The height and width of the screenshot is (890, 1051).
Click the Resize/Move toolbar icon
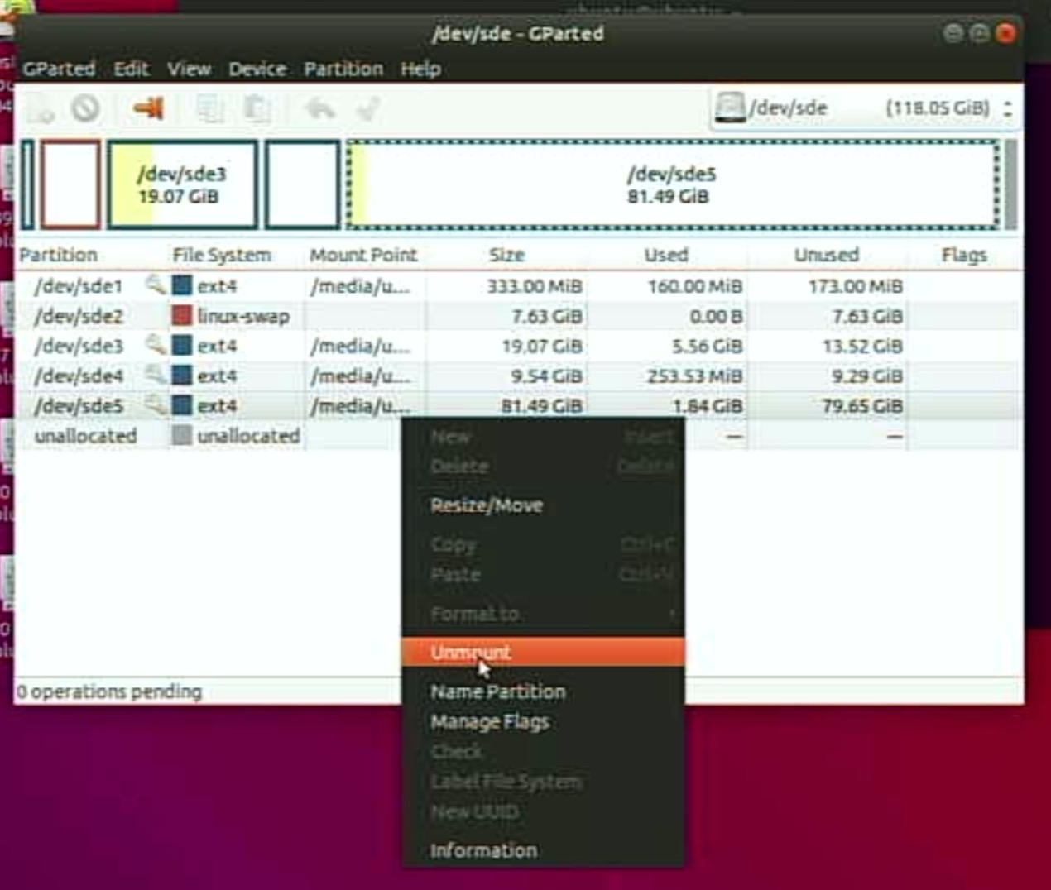pos(148,108)
